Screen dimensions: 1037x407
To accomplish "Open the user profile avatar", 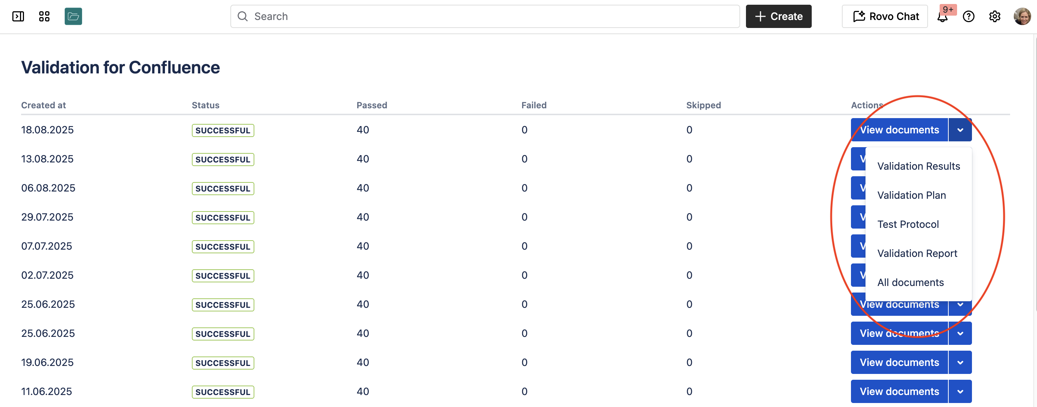I will 1022,16.
